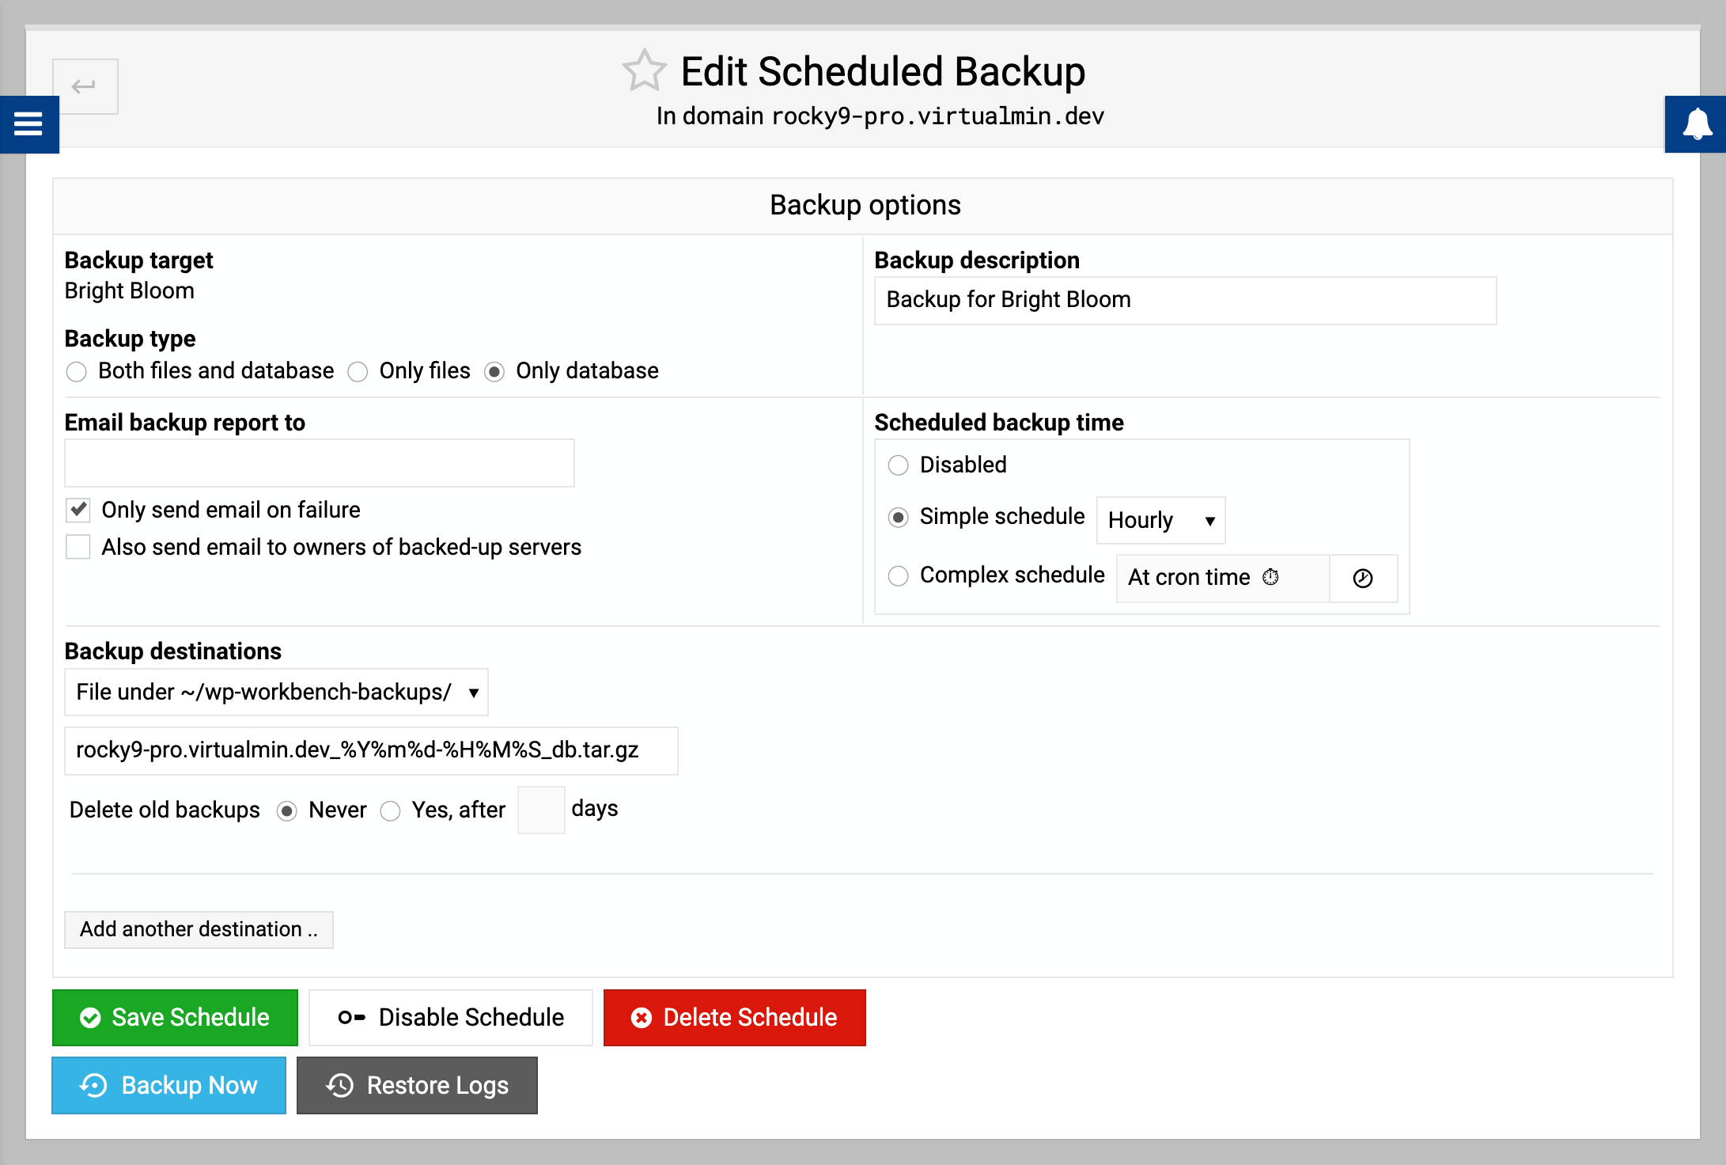Open the notifications bell
The image size is (1726, 1165).
click(1696, 124)
